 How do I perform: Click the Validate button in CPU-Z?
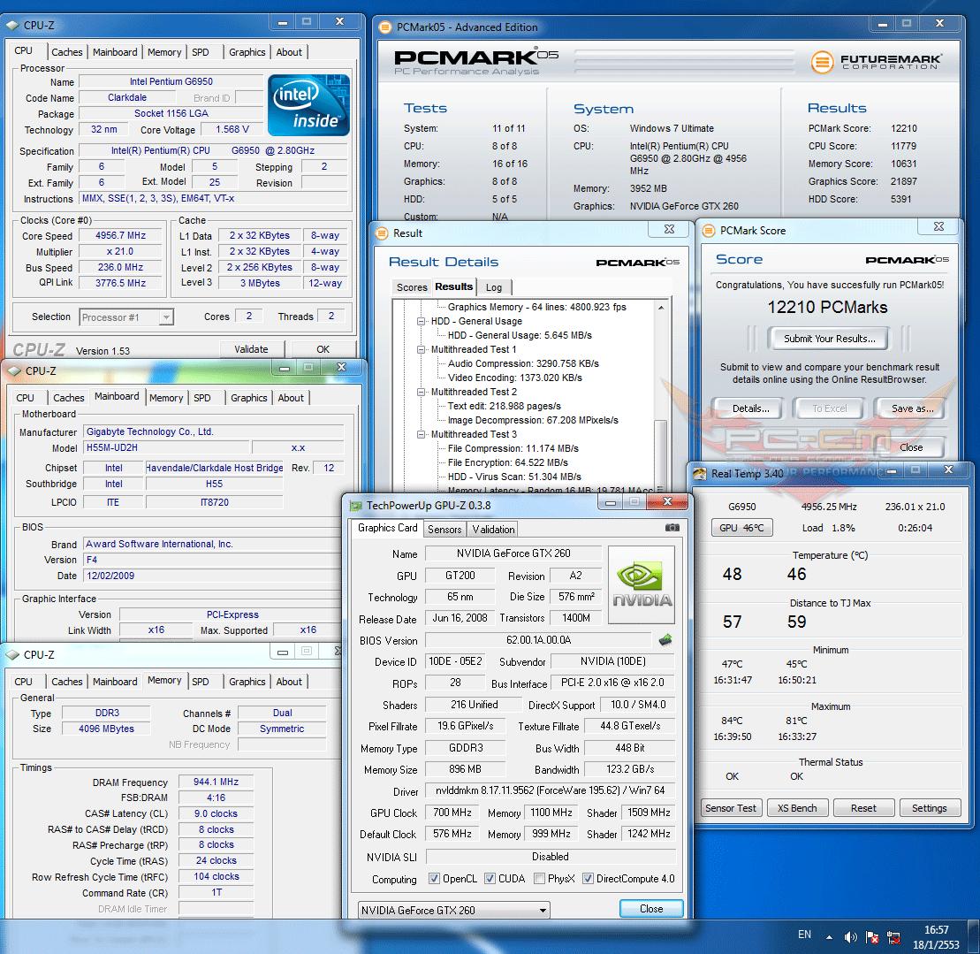251,349
